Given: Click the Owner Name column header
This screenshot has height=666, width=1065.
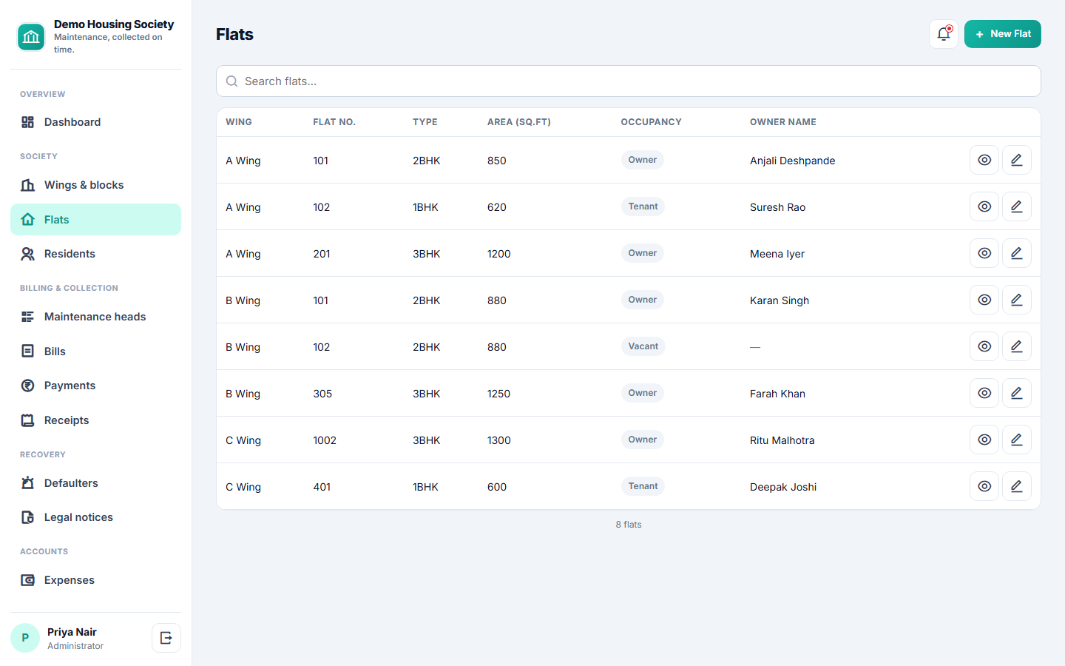Looking at the screenshot, I should coord(783,122).
